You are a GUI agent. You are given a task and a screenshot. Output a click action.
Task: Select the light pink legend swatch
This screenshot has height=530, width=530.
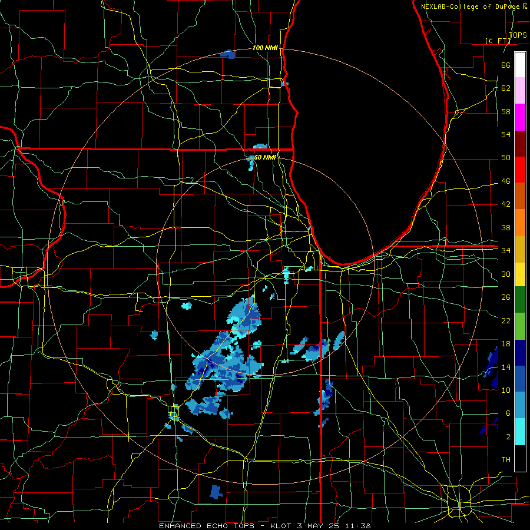pos(520,91)
